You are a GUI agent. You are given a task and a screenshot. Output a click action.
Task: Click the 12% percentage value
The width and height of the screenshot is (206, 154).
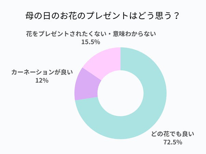pos(41,81)
